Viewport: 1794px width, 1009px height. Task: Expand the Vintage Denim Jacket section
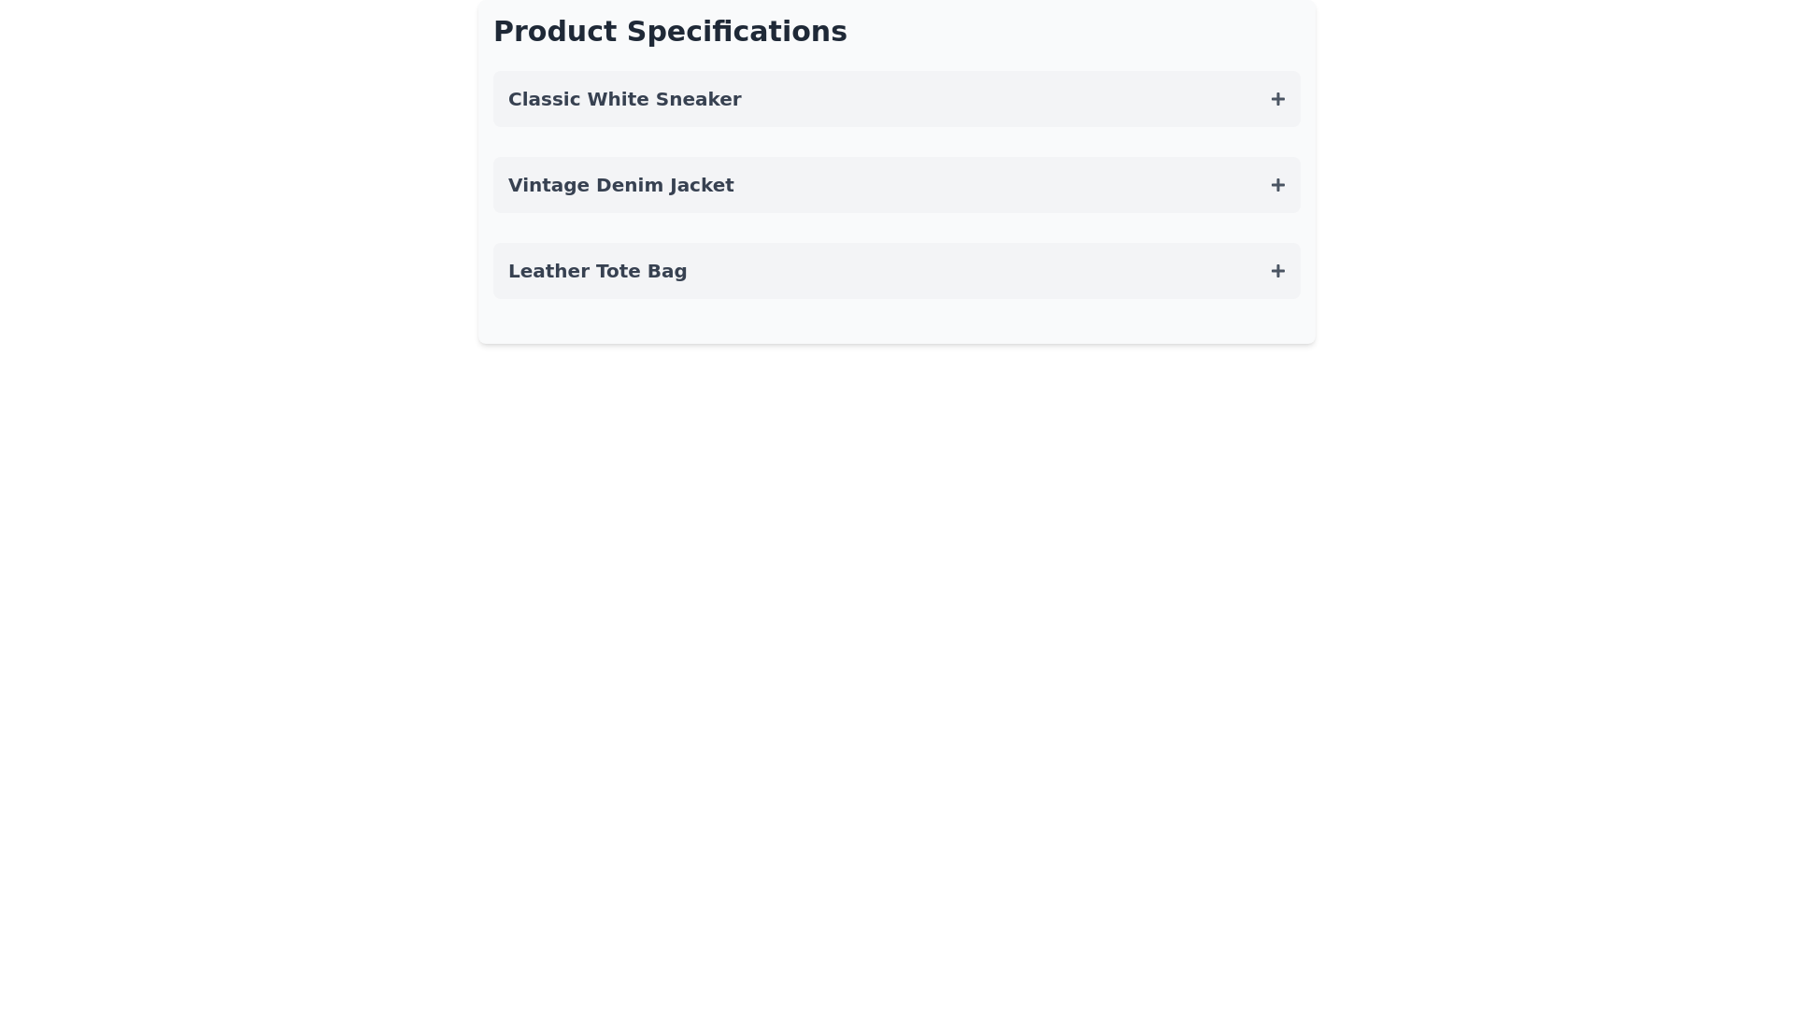click(x=896, y=185)
